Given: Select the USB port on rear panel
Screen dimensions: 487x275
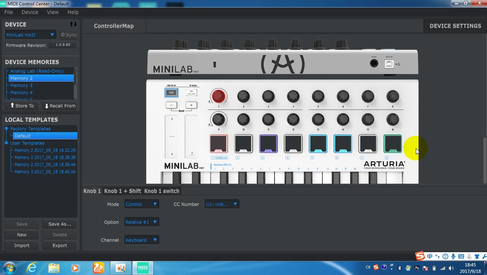Looking at the screenshot, I should click(x=389, y=64).
